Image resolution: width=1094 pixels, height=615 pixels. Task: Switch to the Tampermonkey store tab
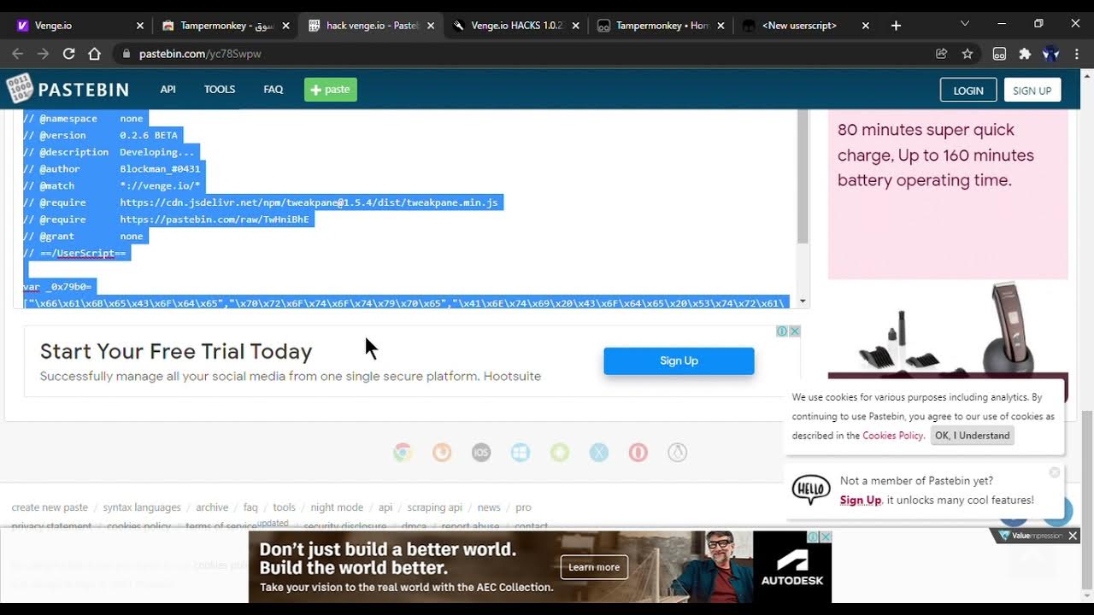(x=226, y=26)
